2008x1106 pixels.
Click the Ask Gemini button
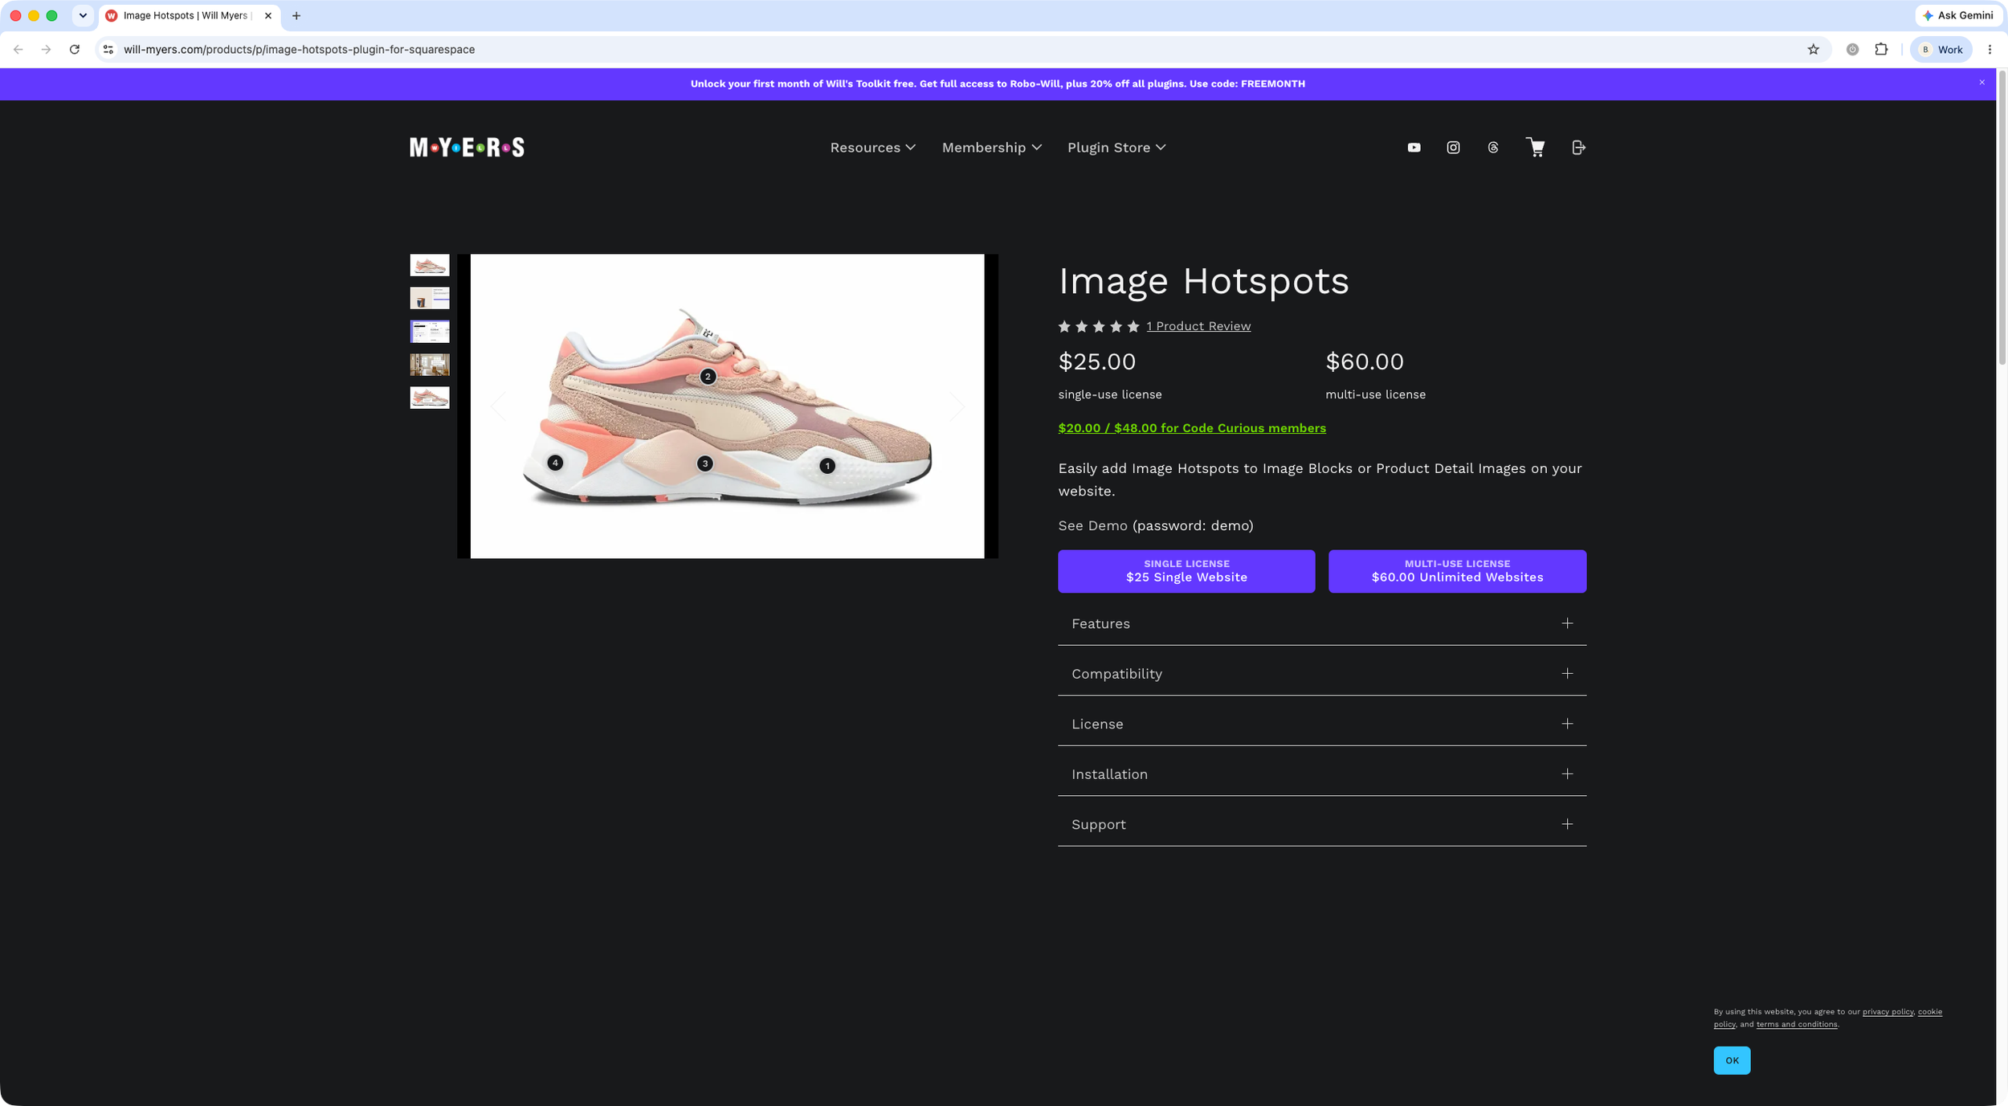click(x=1958, y=16)
